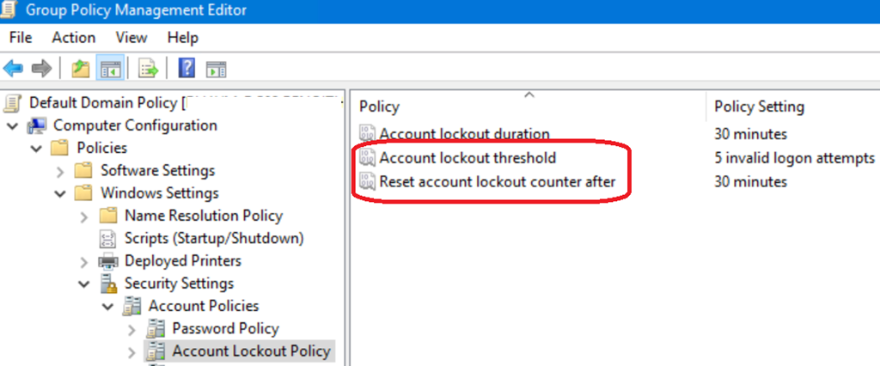The height and width of the screenshot is (366, 880).
Task: Select Deployed Printers tree item
Action: coord(182,261)
